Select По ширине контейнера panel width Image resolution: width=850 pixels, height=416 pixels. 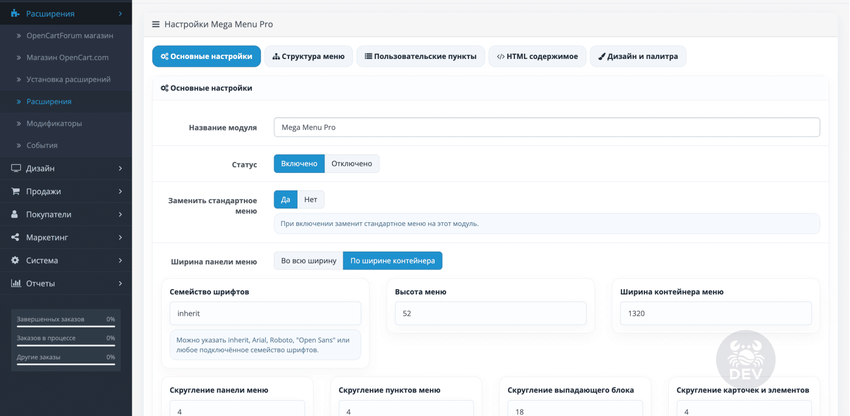pyautogui.click(x=393, y=261)
